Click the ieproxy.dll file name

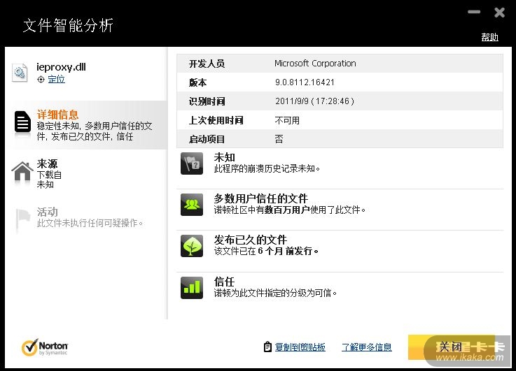[x=61, y=67]
